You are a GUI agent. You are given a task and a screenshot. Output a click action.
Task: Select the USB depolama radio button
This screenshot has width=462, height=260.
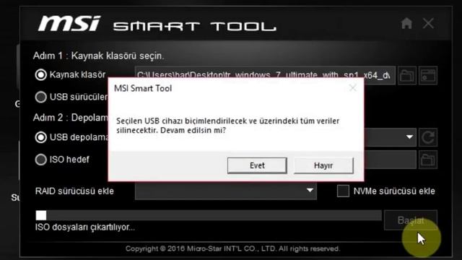40,137
